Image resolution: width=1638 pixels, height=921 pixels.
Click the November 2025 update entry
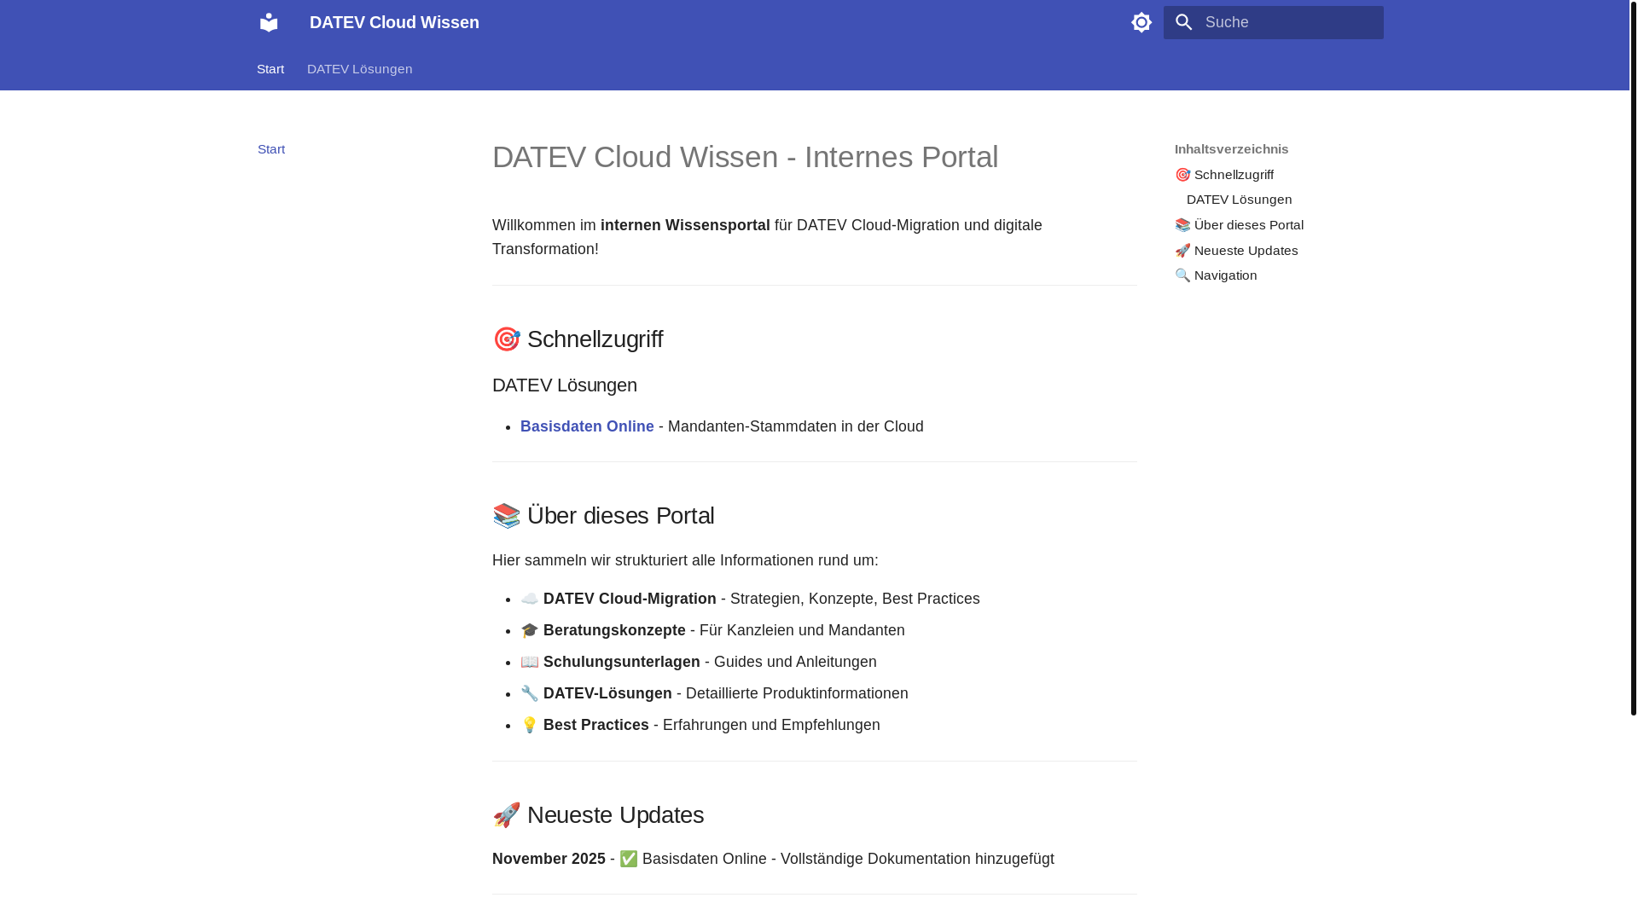(x=773, y=859)
